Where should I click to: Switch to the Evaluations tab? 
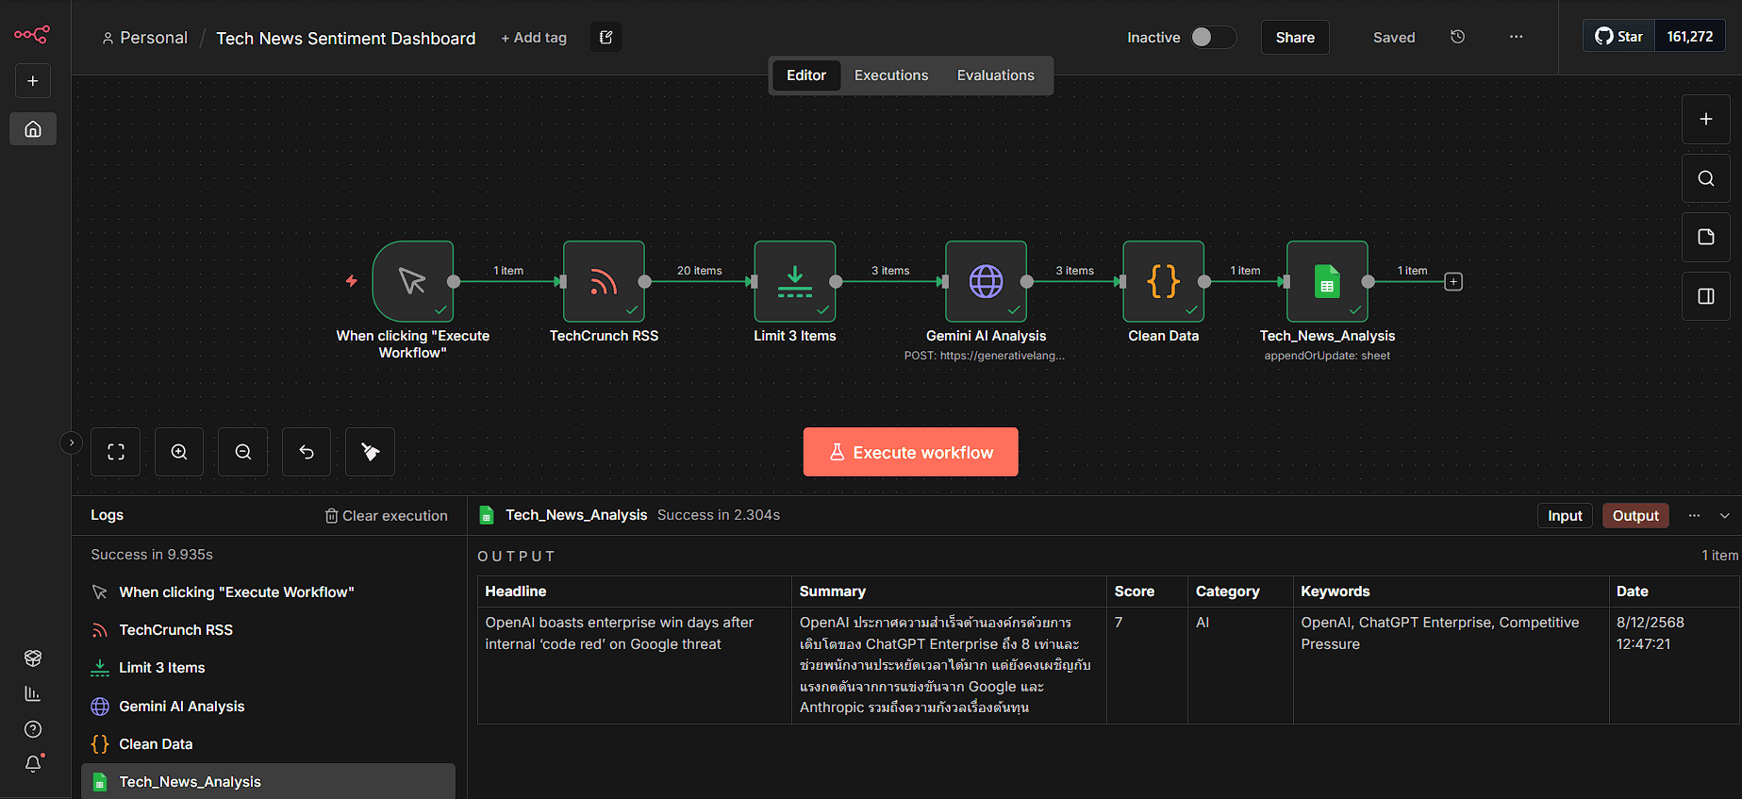pyautogui.click(x=996, y=75)
